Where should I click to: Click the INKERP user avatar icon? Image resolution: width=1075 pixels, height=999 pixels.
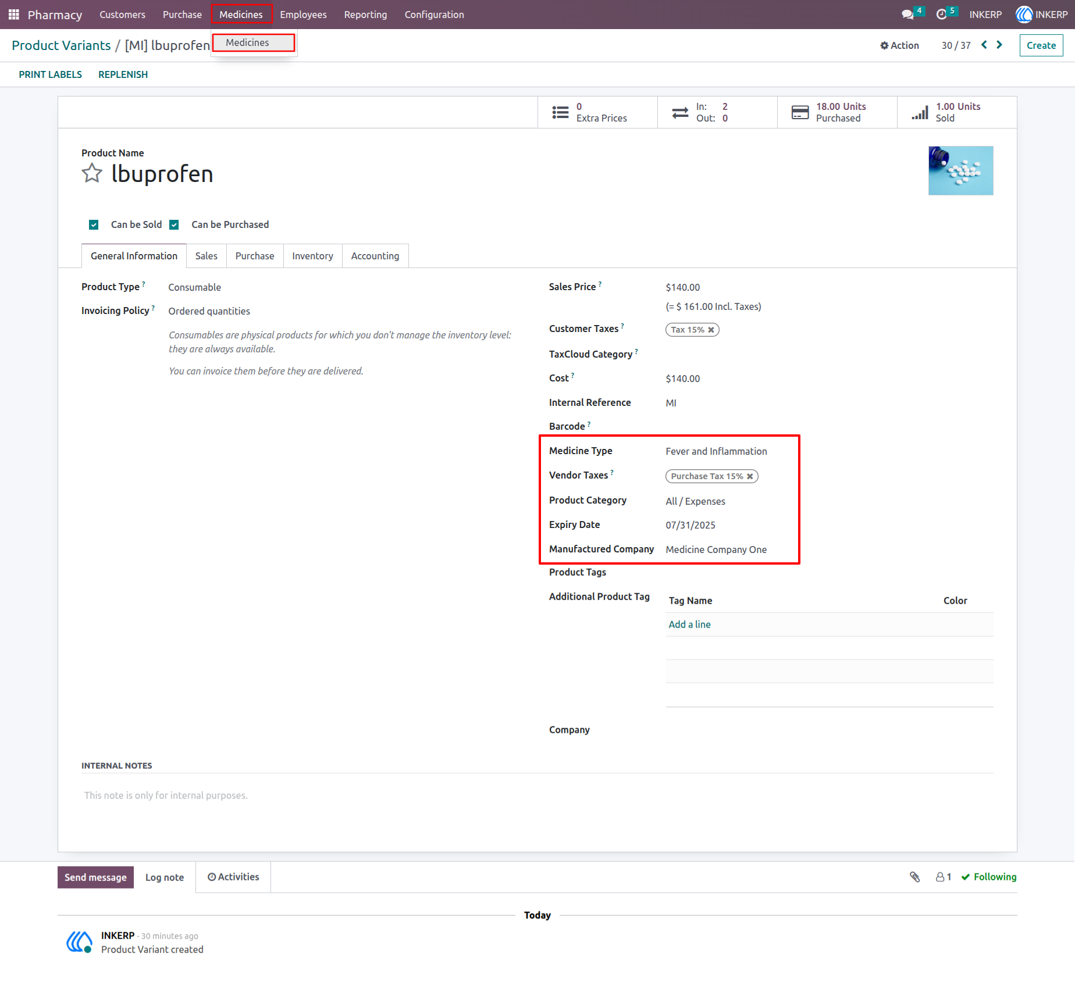(x=1024, y=15)
